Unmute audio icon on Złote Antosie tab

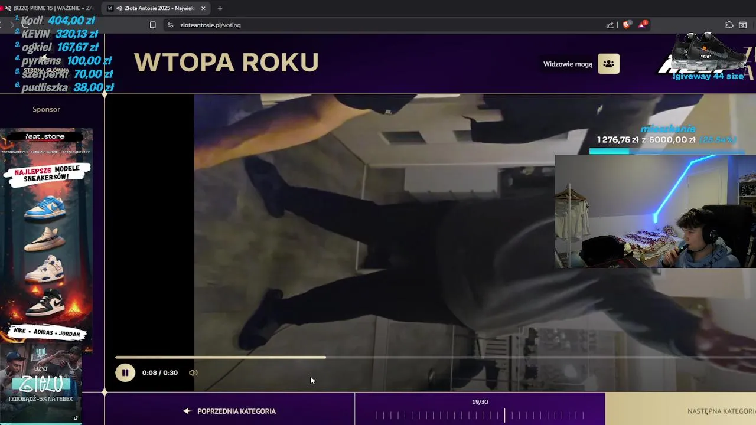(x=120, y=8)
